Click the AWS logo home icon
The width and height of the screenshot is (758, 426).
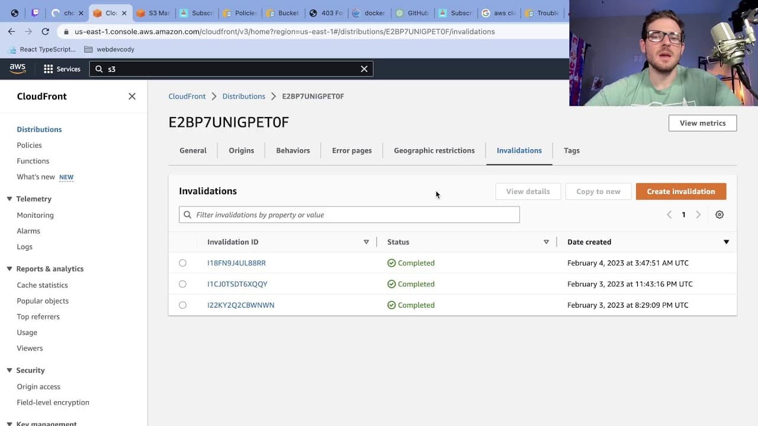pyautogui.click(x=18, y=69)
